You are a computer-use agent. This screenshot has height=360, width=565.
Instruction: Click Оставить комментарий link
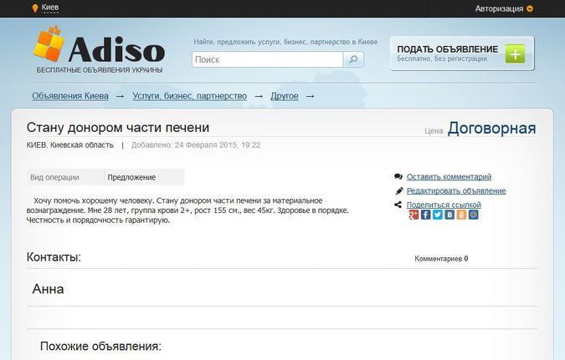449,177
